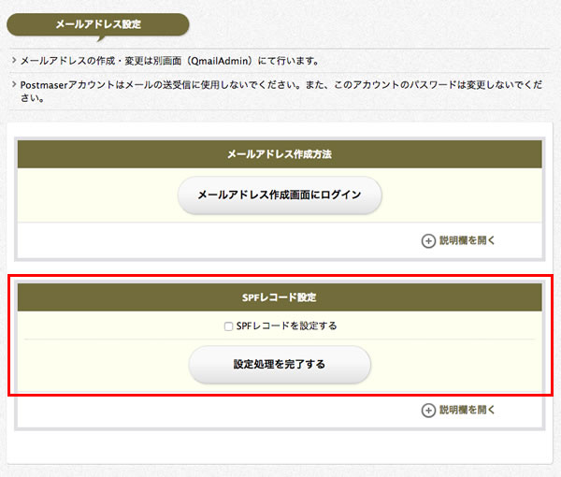Expand 説明欄を開く under SPFレコード設定
Screen dimensions: 561x477
(x=467, y=410)
